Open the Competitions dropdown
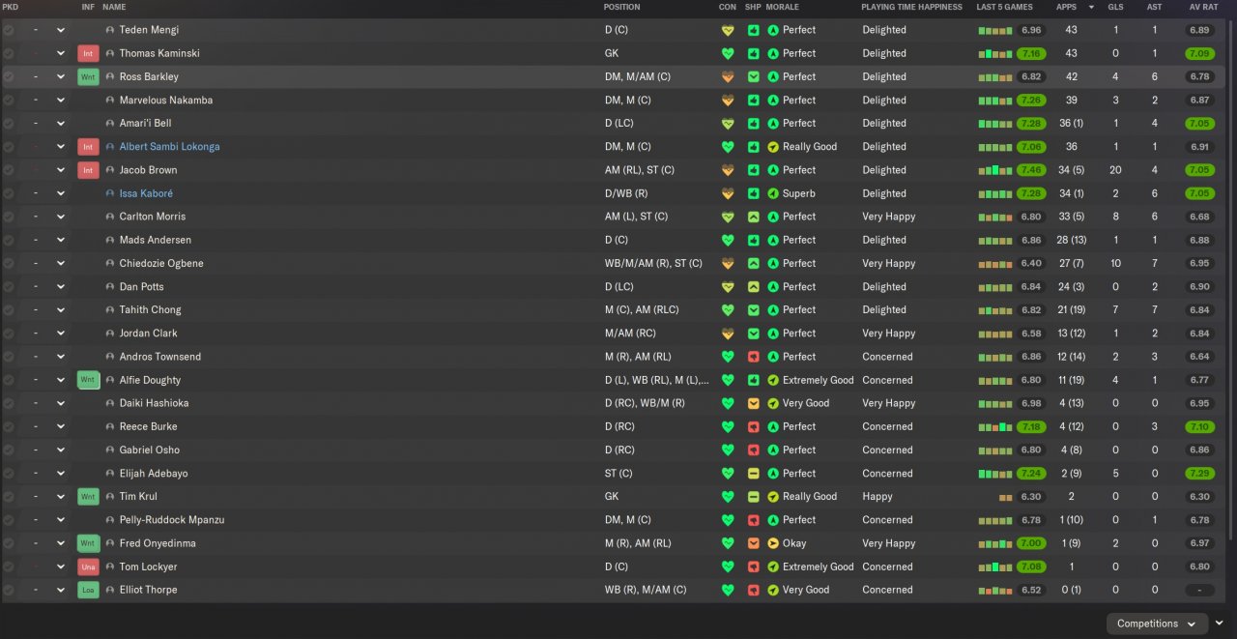Image resolution: width=1237 pixels, height=639 pixels. click(x=1157, y=624)
